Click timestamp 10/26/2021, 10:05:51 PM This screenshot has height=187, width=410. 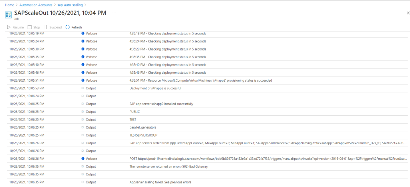27,80
